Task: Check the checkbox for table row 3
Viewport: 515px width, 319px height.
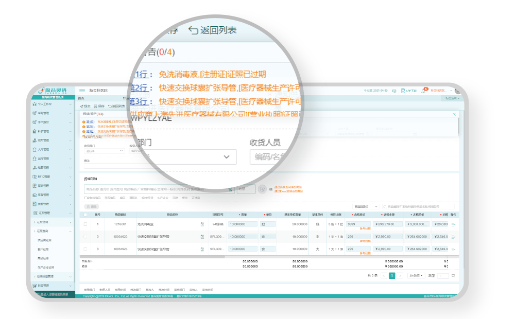Action: (85, 249)
